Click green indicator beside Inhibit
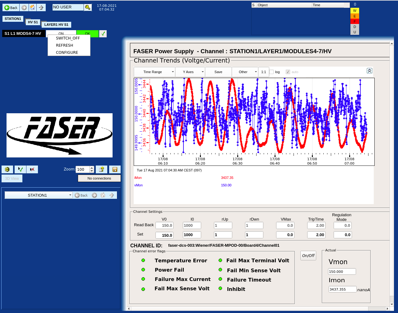This screenshot has height=313, width=398. coord(220,288)
